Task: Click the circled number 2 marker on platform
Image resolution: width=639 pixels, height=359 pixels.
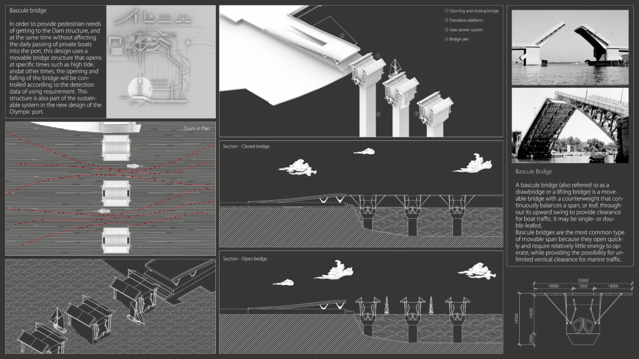Action: click(x=342, y=36)
